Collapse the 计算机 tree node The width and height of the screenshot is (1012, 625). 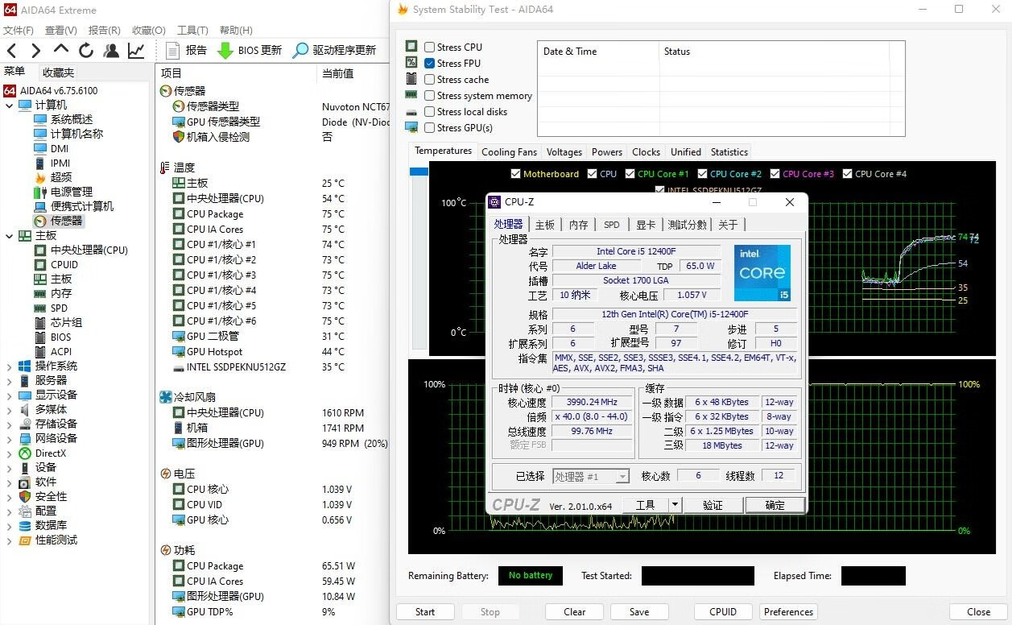click(10, 105)
